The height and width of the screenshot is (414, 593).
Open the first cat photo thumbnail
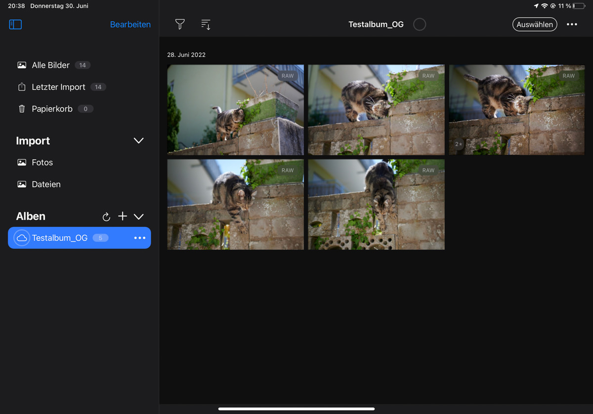coord(235,110)
